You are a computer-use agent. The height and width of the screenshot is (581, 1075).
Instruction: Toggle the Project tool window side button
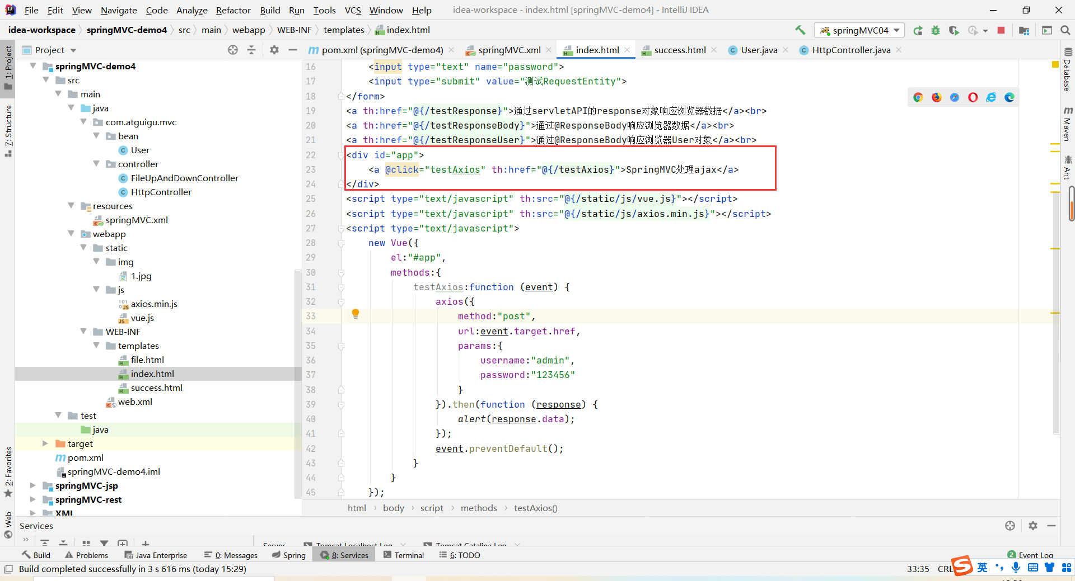[8, 68]
